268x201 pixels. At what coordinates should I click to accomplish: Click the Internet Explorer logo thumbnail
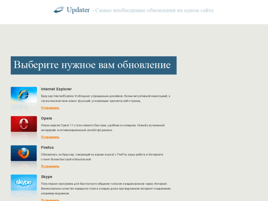(24, 94)
